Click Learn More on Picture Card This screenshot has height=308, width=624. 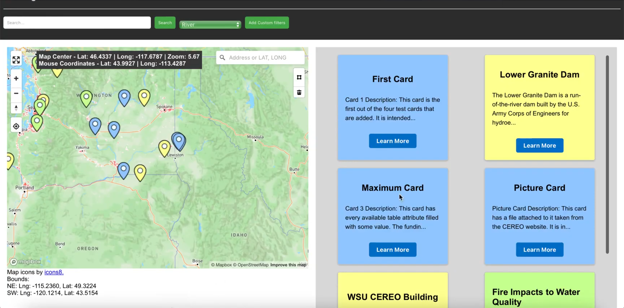(539, 250)
